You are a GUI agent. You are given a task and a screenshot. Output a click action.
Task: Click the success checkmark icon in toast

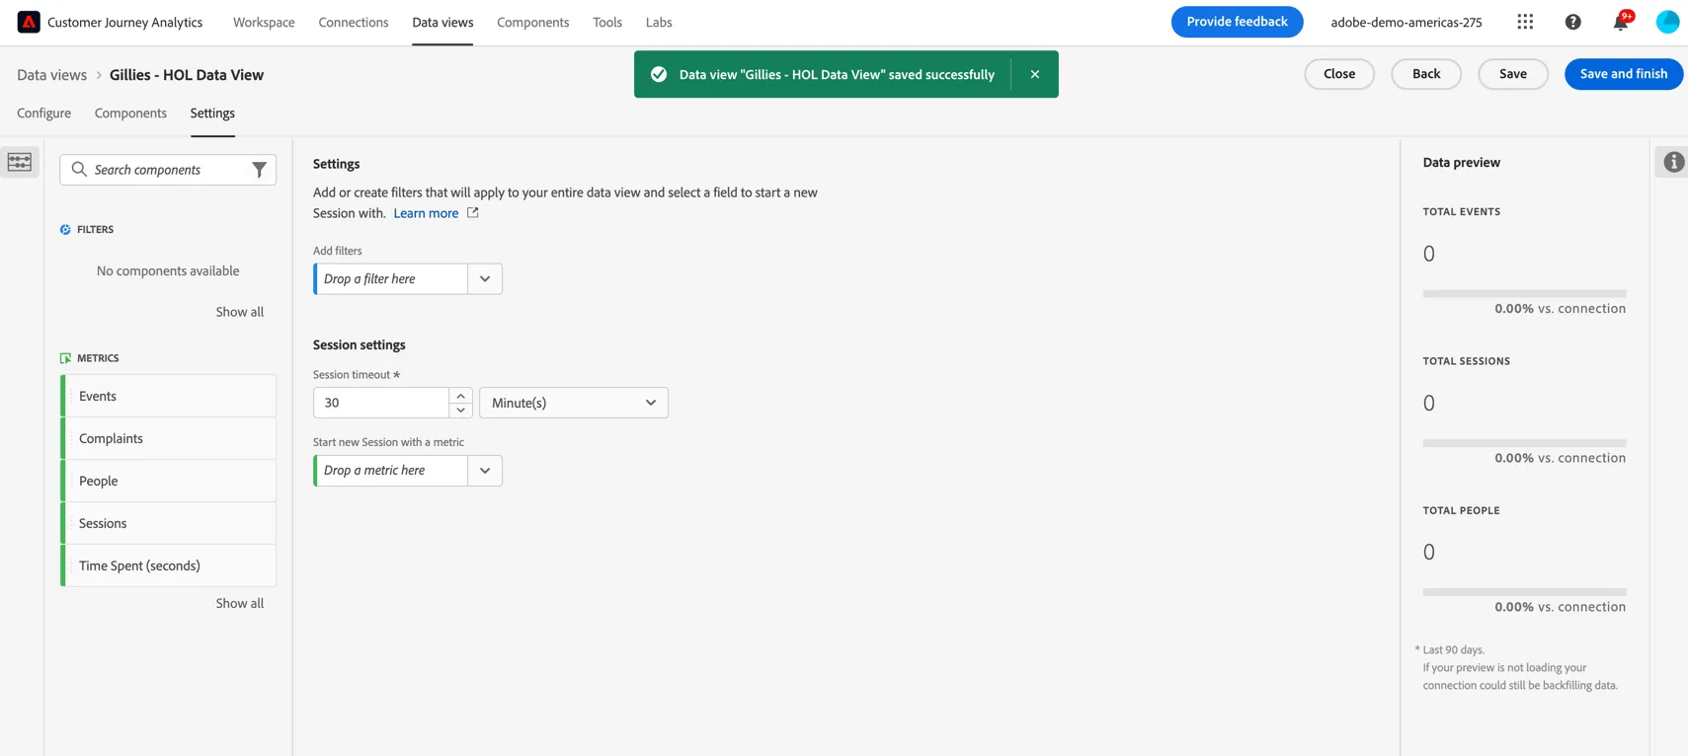coord(659,74)
